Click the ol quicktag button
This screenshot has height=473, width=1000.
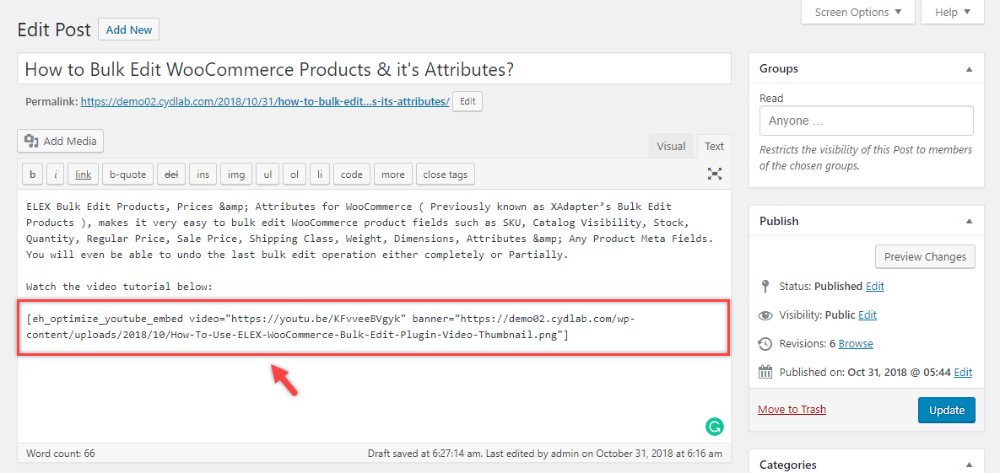click(294, 174)
